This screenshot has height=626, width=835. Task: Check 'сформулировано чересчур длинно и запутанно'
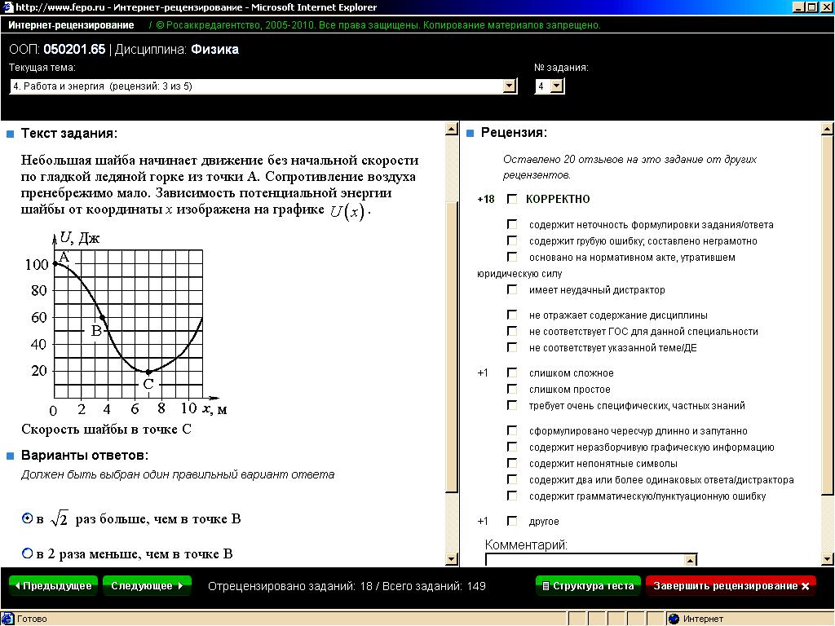[512, 431]
